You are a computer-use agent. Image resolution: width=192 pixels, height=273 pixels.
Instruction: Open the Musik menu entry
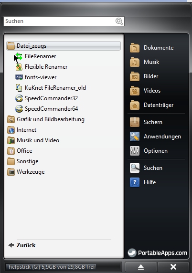(x=157, y=62)
